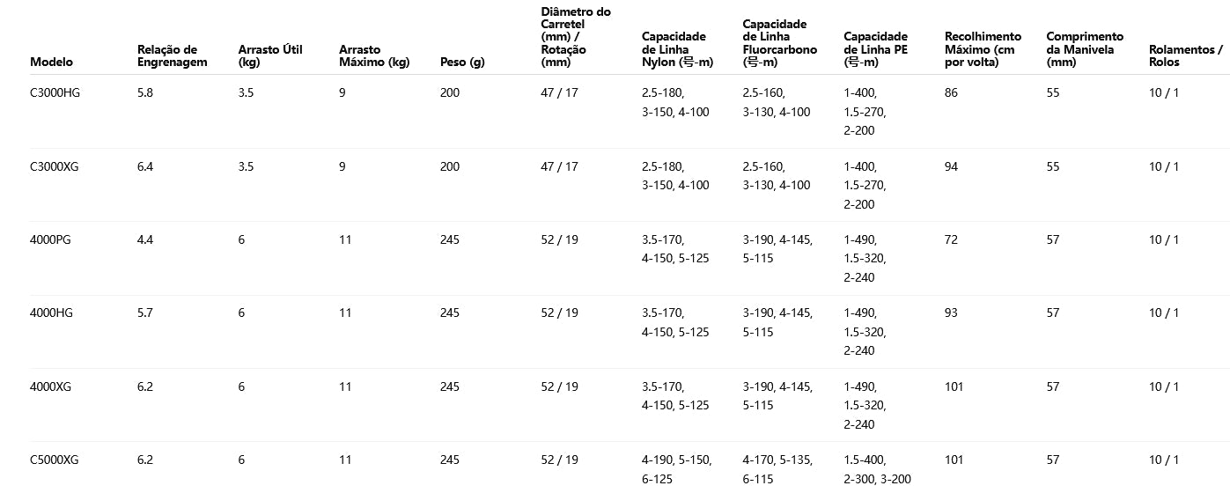
Task: Click the Diâmetro do Carretel header
Action: (x=575, y=37)
